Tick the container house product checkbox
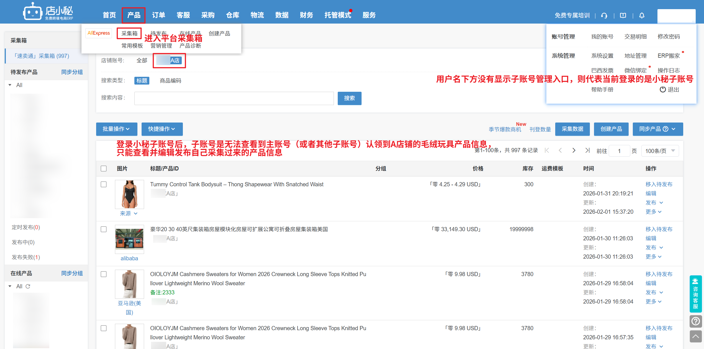The width and height of the screenshot is (704, 349). (104, 229)
